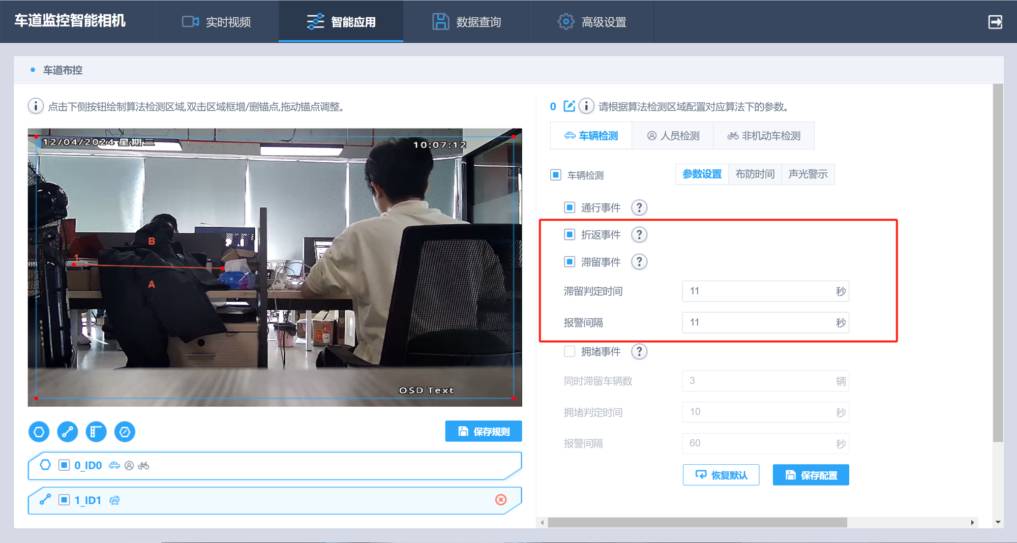Uncheck the 折返事件 checkbox
The width and height of the screenshot is (1017, 543).
[x=570, y=234]
